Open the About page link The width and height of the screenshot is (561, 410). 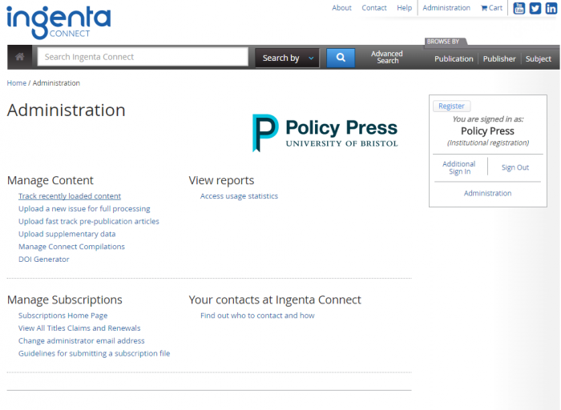click(x=341, y=8)
